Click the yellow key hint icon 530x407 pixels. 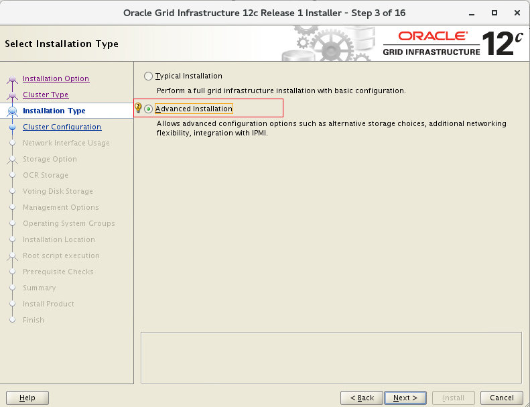tap(138, 107)
